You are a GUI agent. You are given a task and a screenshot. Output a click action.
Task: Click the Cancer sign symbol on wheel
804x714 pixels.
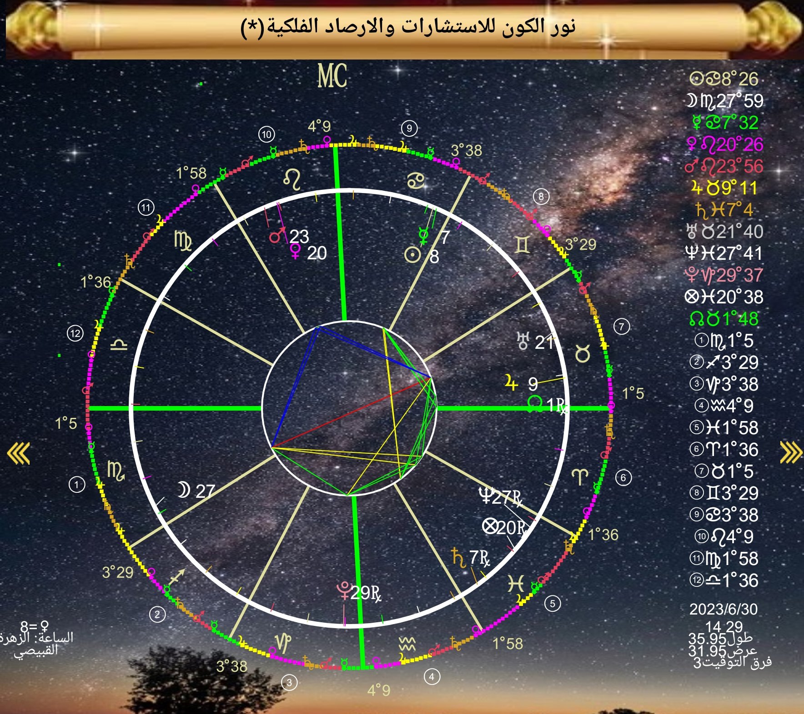tap(416, 181)
